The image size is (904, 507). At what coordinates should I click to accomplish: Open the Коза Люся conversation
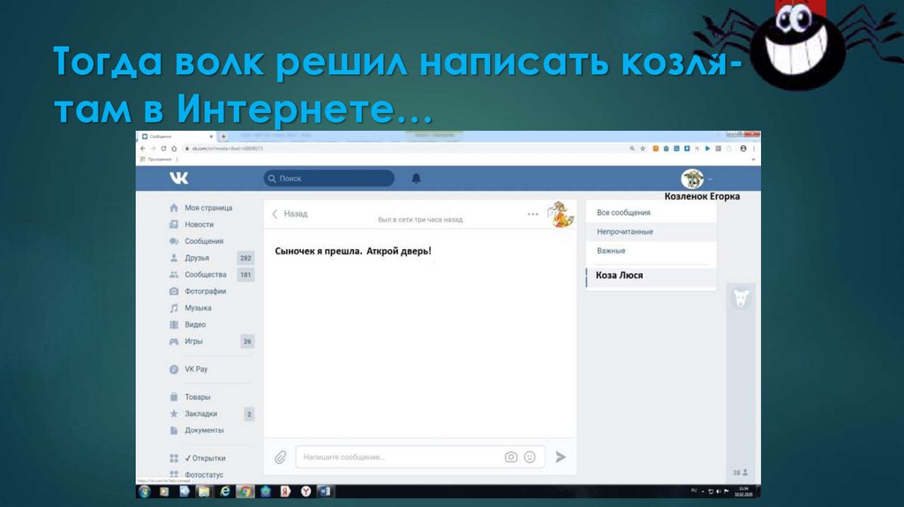point(620,276)
